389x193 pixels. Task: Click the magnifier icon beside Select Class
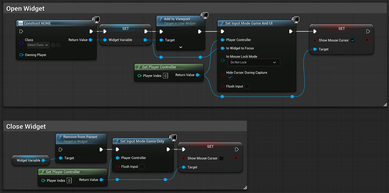(x=58, y=45)
